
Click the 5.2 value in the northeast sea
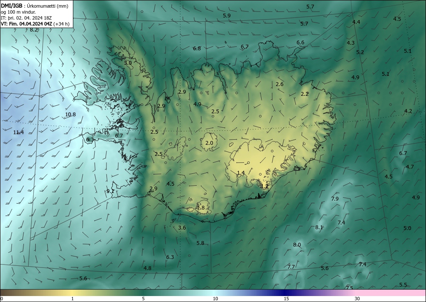360,52
